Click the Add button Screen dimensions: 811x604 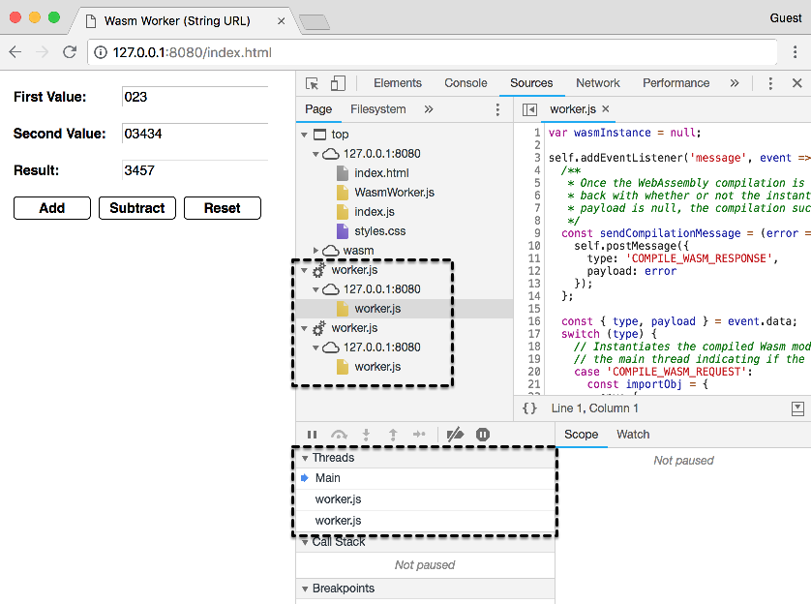pyautogui.click(x=52, y=208)
